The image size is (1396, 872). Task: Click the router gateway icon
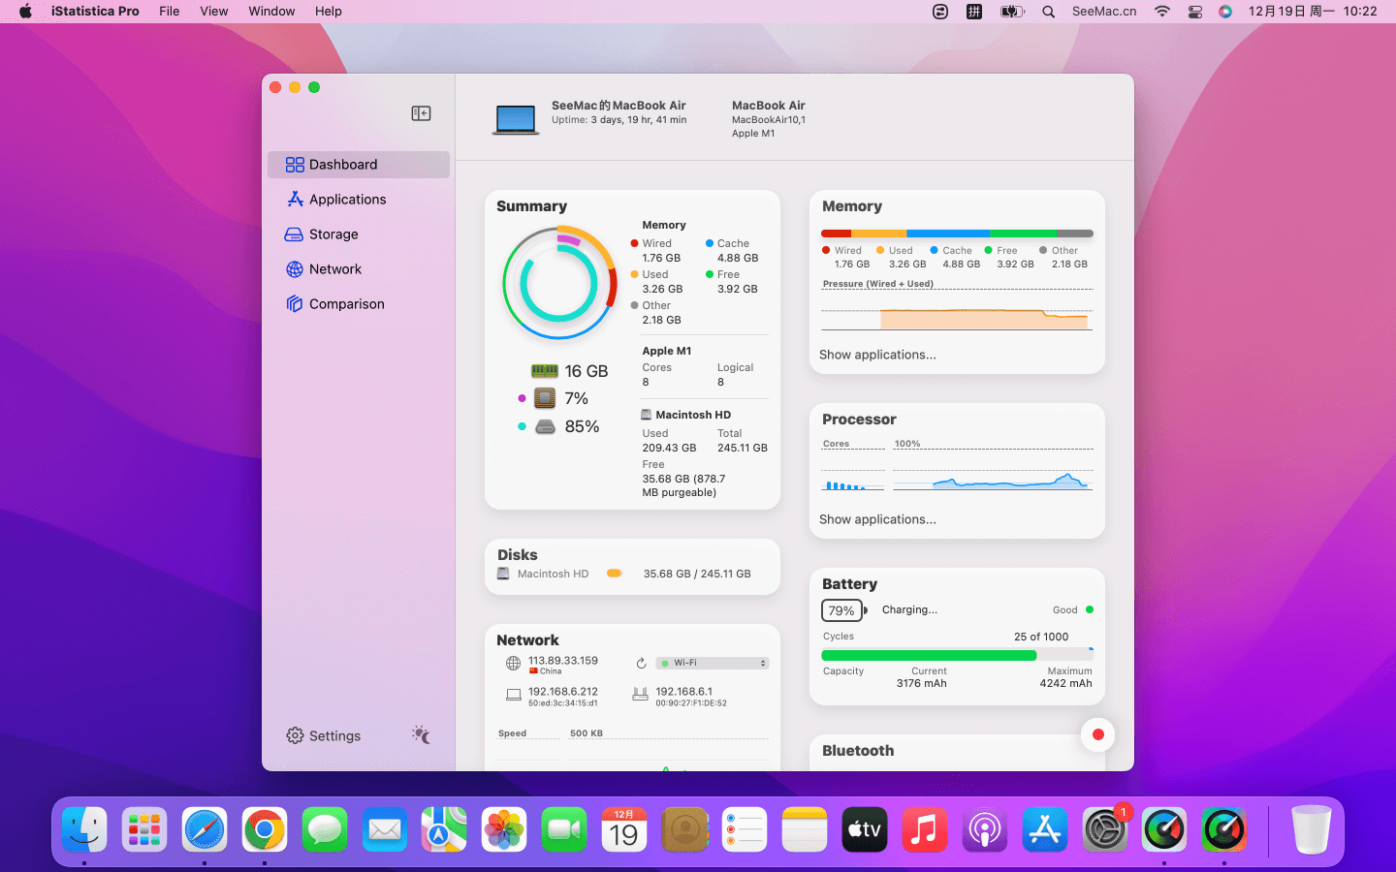tap(640, 695)
